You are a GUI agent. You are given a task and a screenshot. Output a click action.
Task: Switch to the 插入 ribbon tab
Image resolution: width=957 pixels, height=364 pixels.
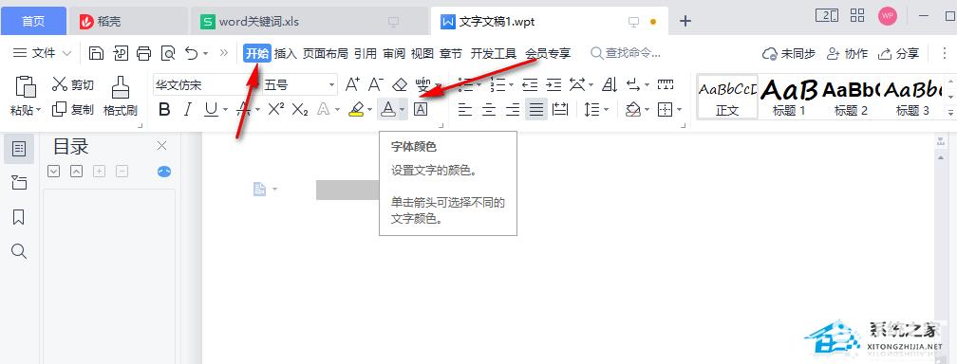coord(285,54)
